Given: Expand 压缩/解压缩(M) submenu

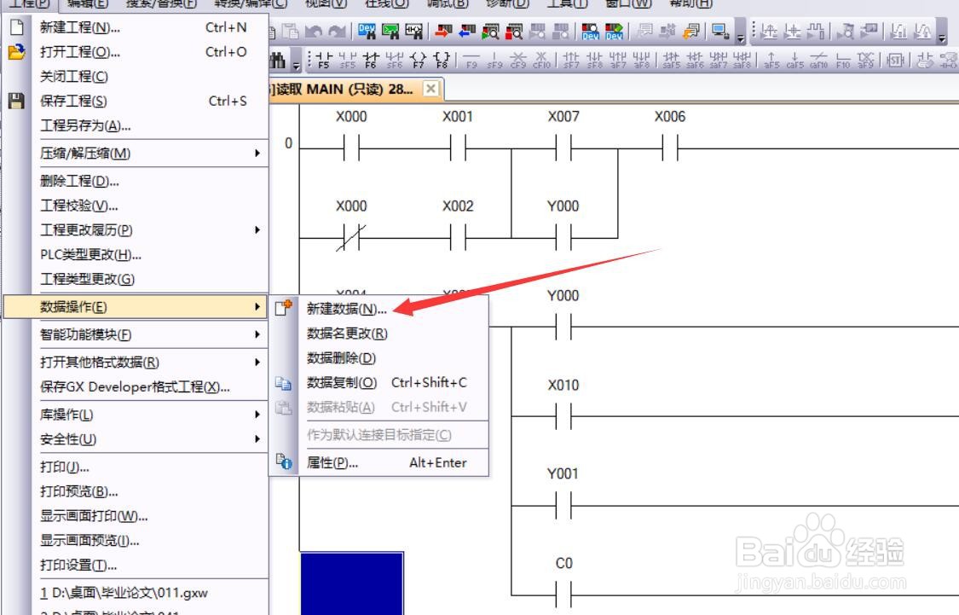Looking at the screenshot, I should pos(136,153).
